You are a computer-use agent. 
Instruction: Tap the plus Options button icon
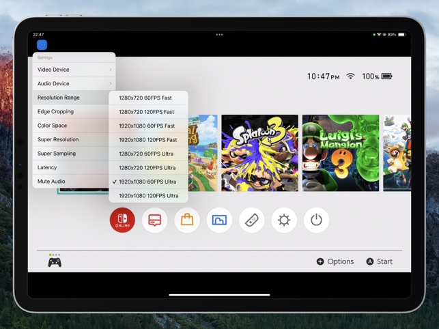click(320, 261)
